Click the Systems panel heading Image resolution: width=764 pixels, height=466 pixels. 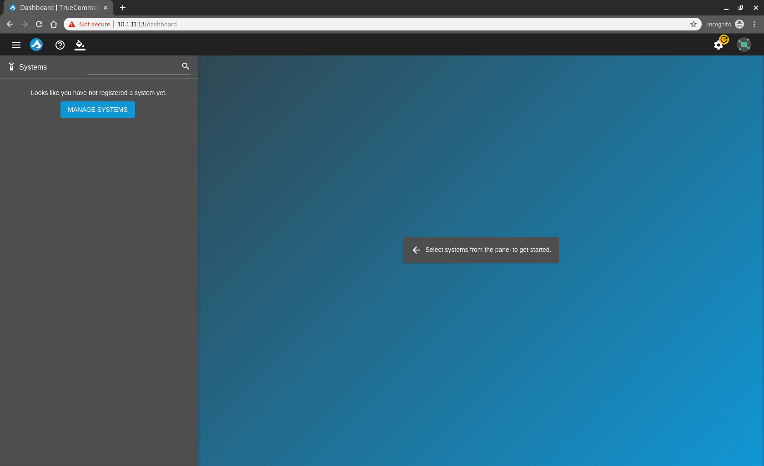coord(33,67)
